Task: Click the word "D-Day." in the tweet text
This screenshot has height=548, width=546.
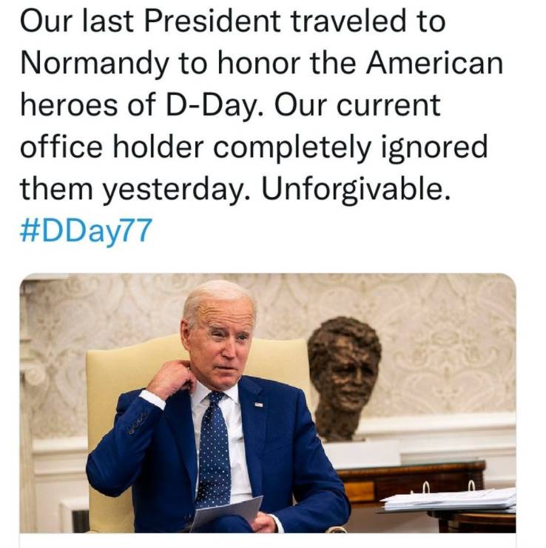Action: click(215, 105)
